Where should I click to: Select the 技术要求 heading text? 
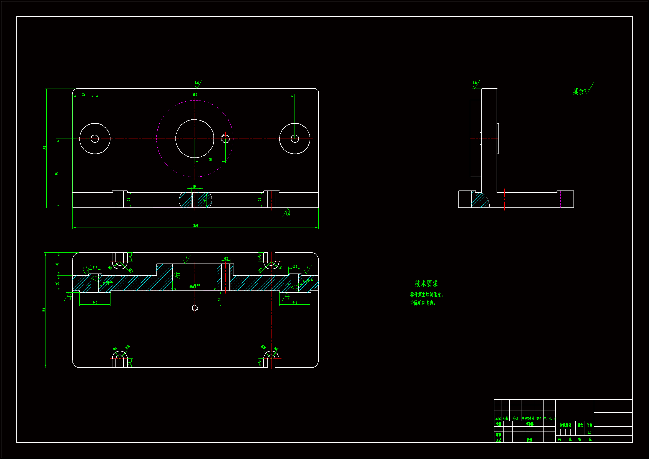click(426, 284)
